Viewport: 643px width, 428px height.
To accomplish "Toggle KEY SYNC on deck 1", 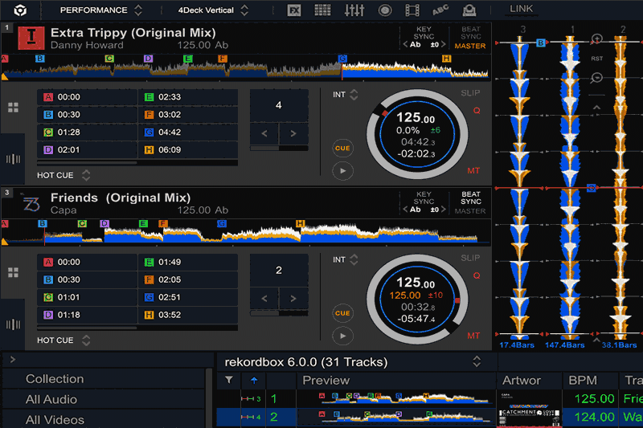I will (x=424, y=33).
